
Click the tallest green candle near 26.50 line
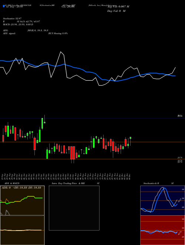[x=42, y=124]
